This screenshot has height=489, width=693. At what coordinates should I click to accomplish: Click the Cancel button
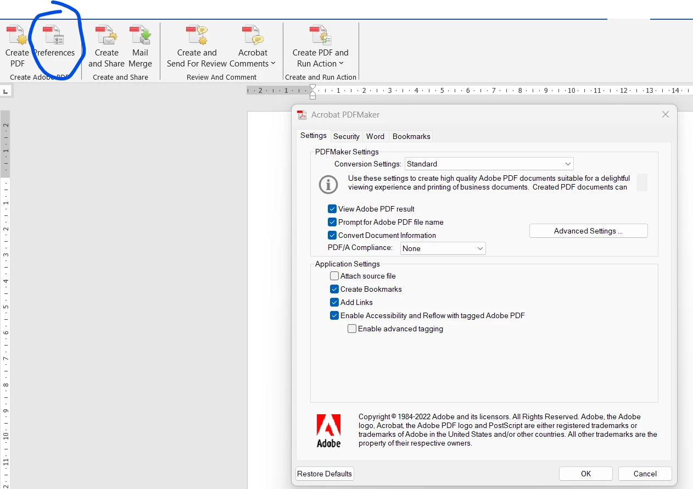click(645, 474)
